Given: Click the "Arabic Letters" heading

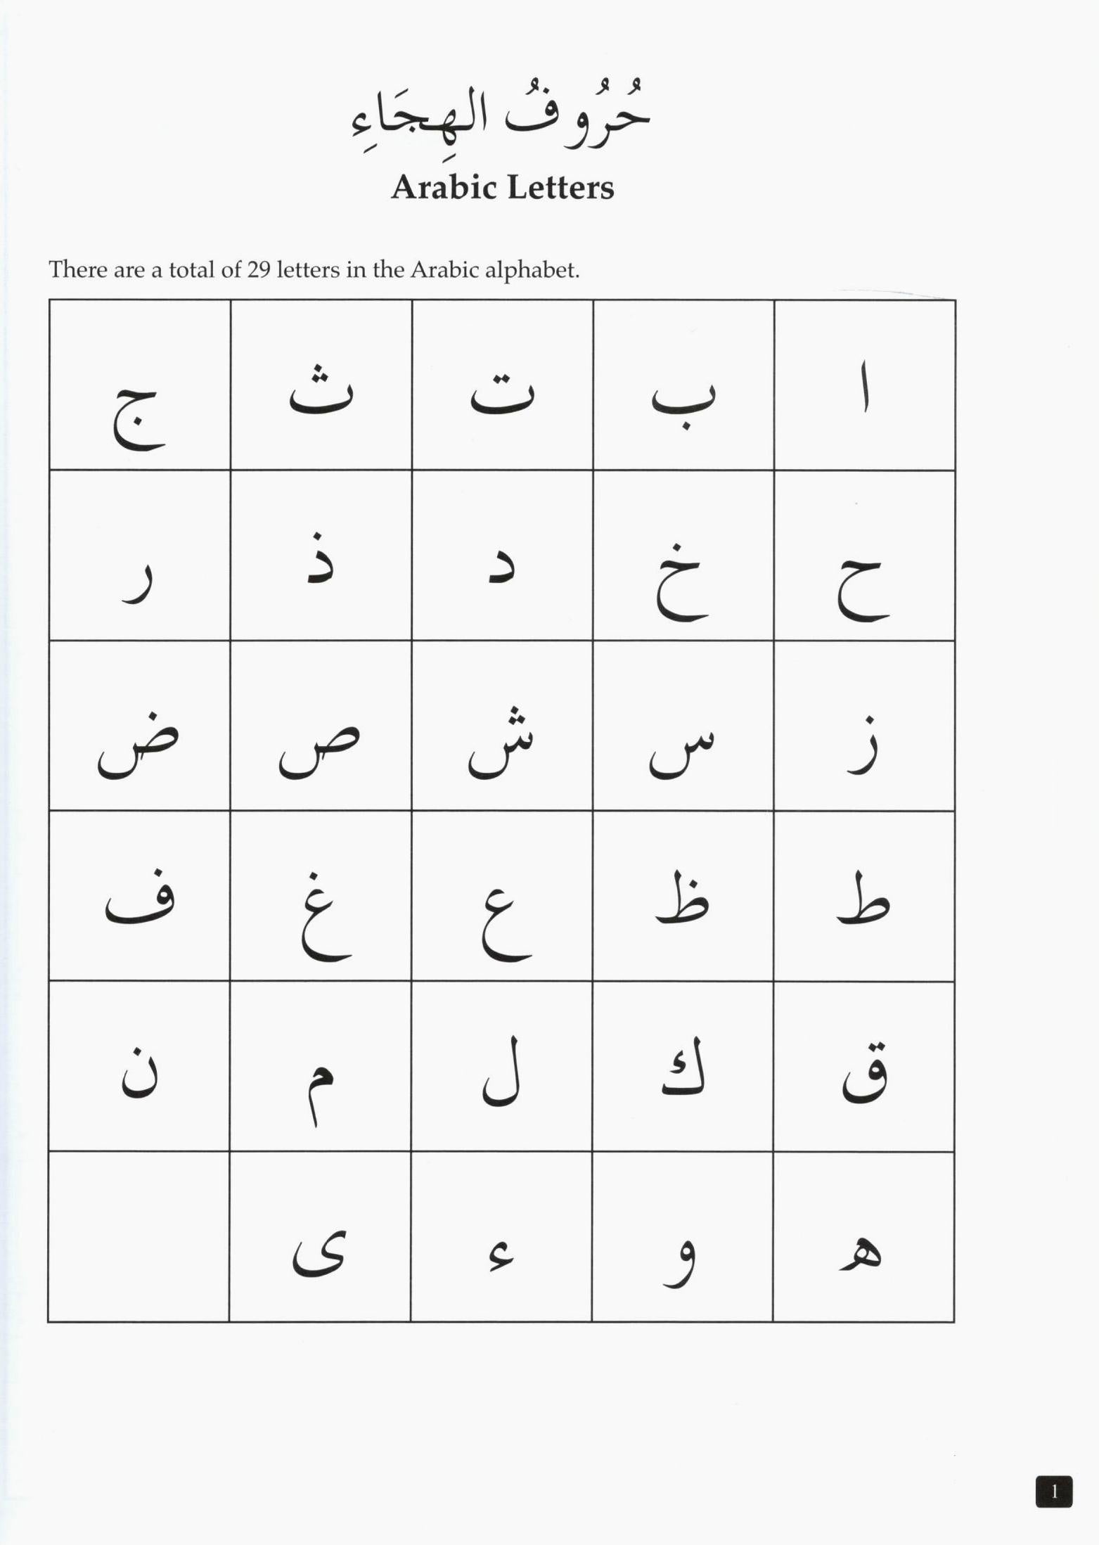Looking at the screenshot, I should pyautogui.click(x=502, y=188).
